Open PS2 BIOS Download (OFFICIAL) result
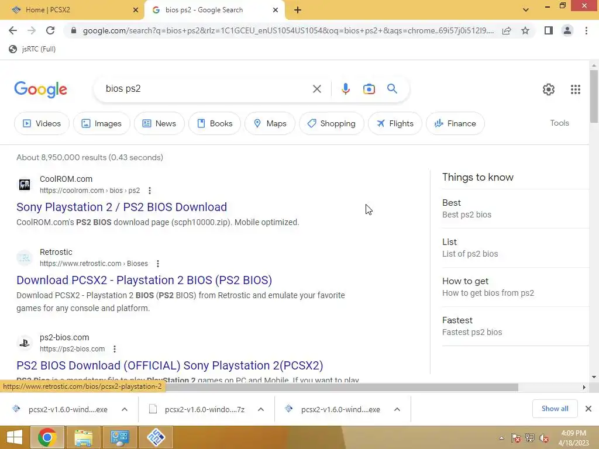Image resolution: width=599 pixels, height=449 pixels. [x=170, y=365]
